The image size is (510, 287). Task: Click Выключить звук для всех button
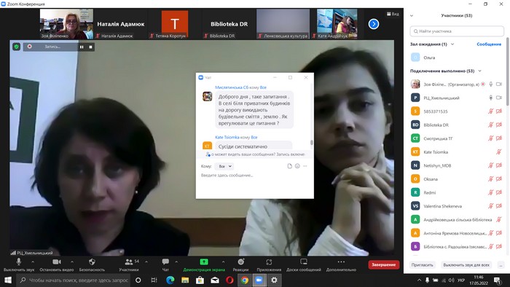coord(466,265)
